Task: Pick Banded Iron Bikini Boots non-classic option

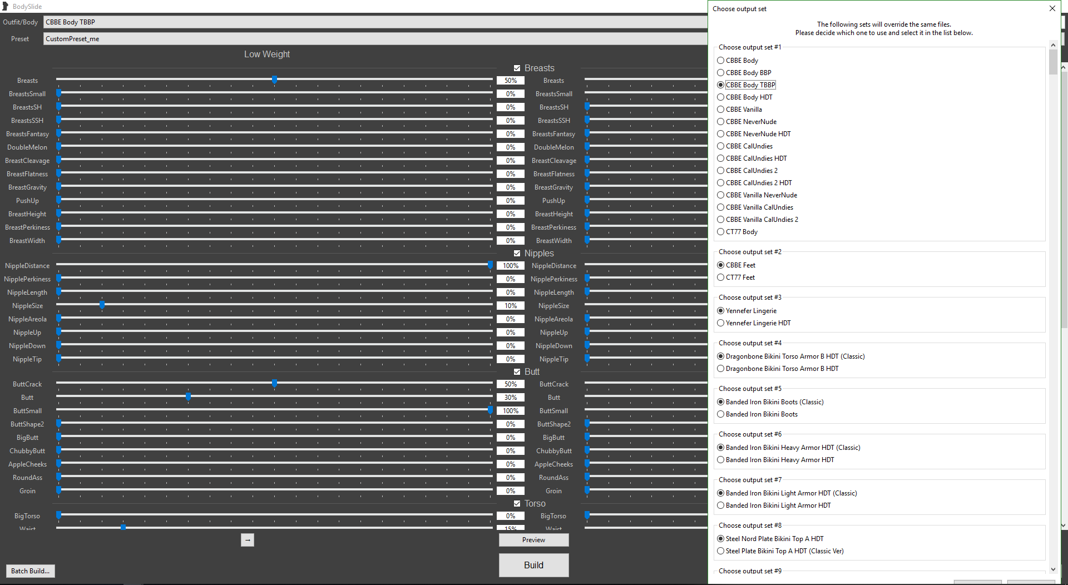Action: point(721,414)
